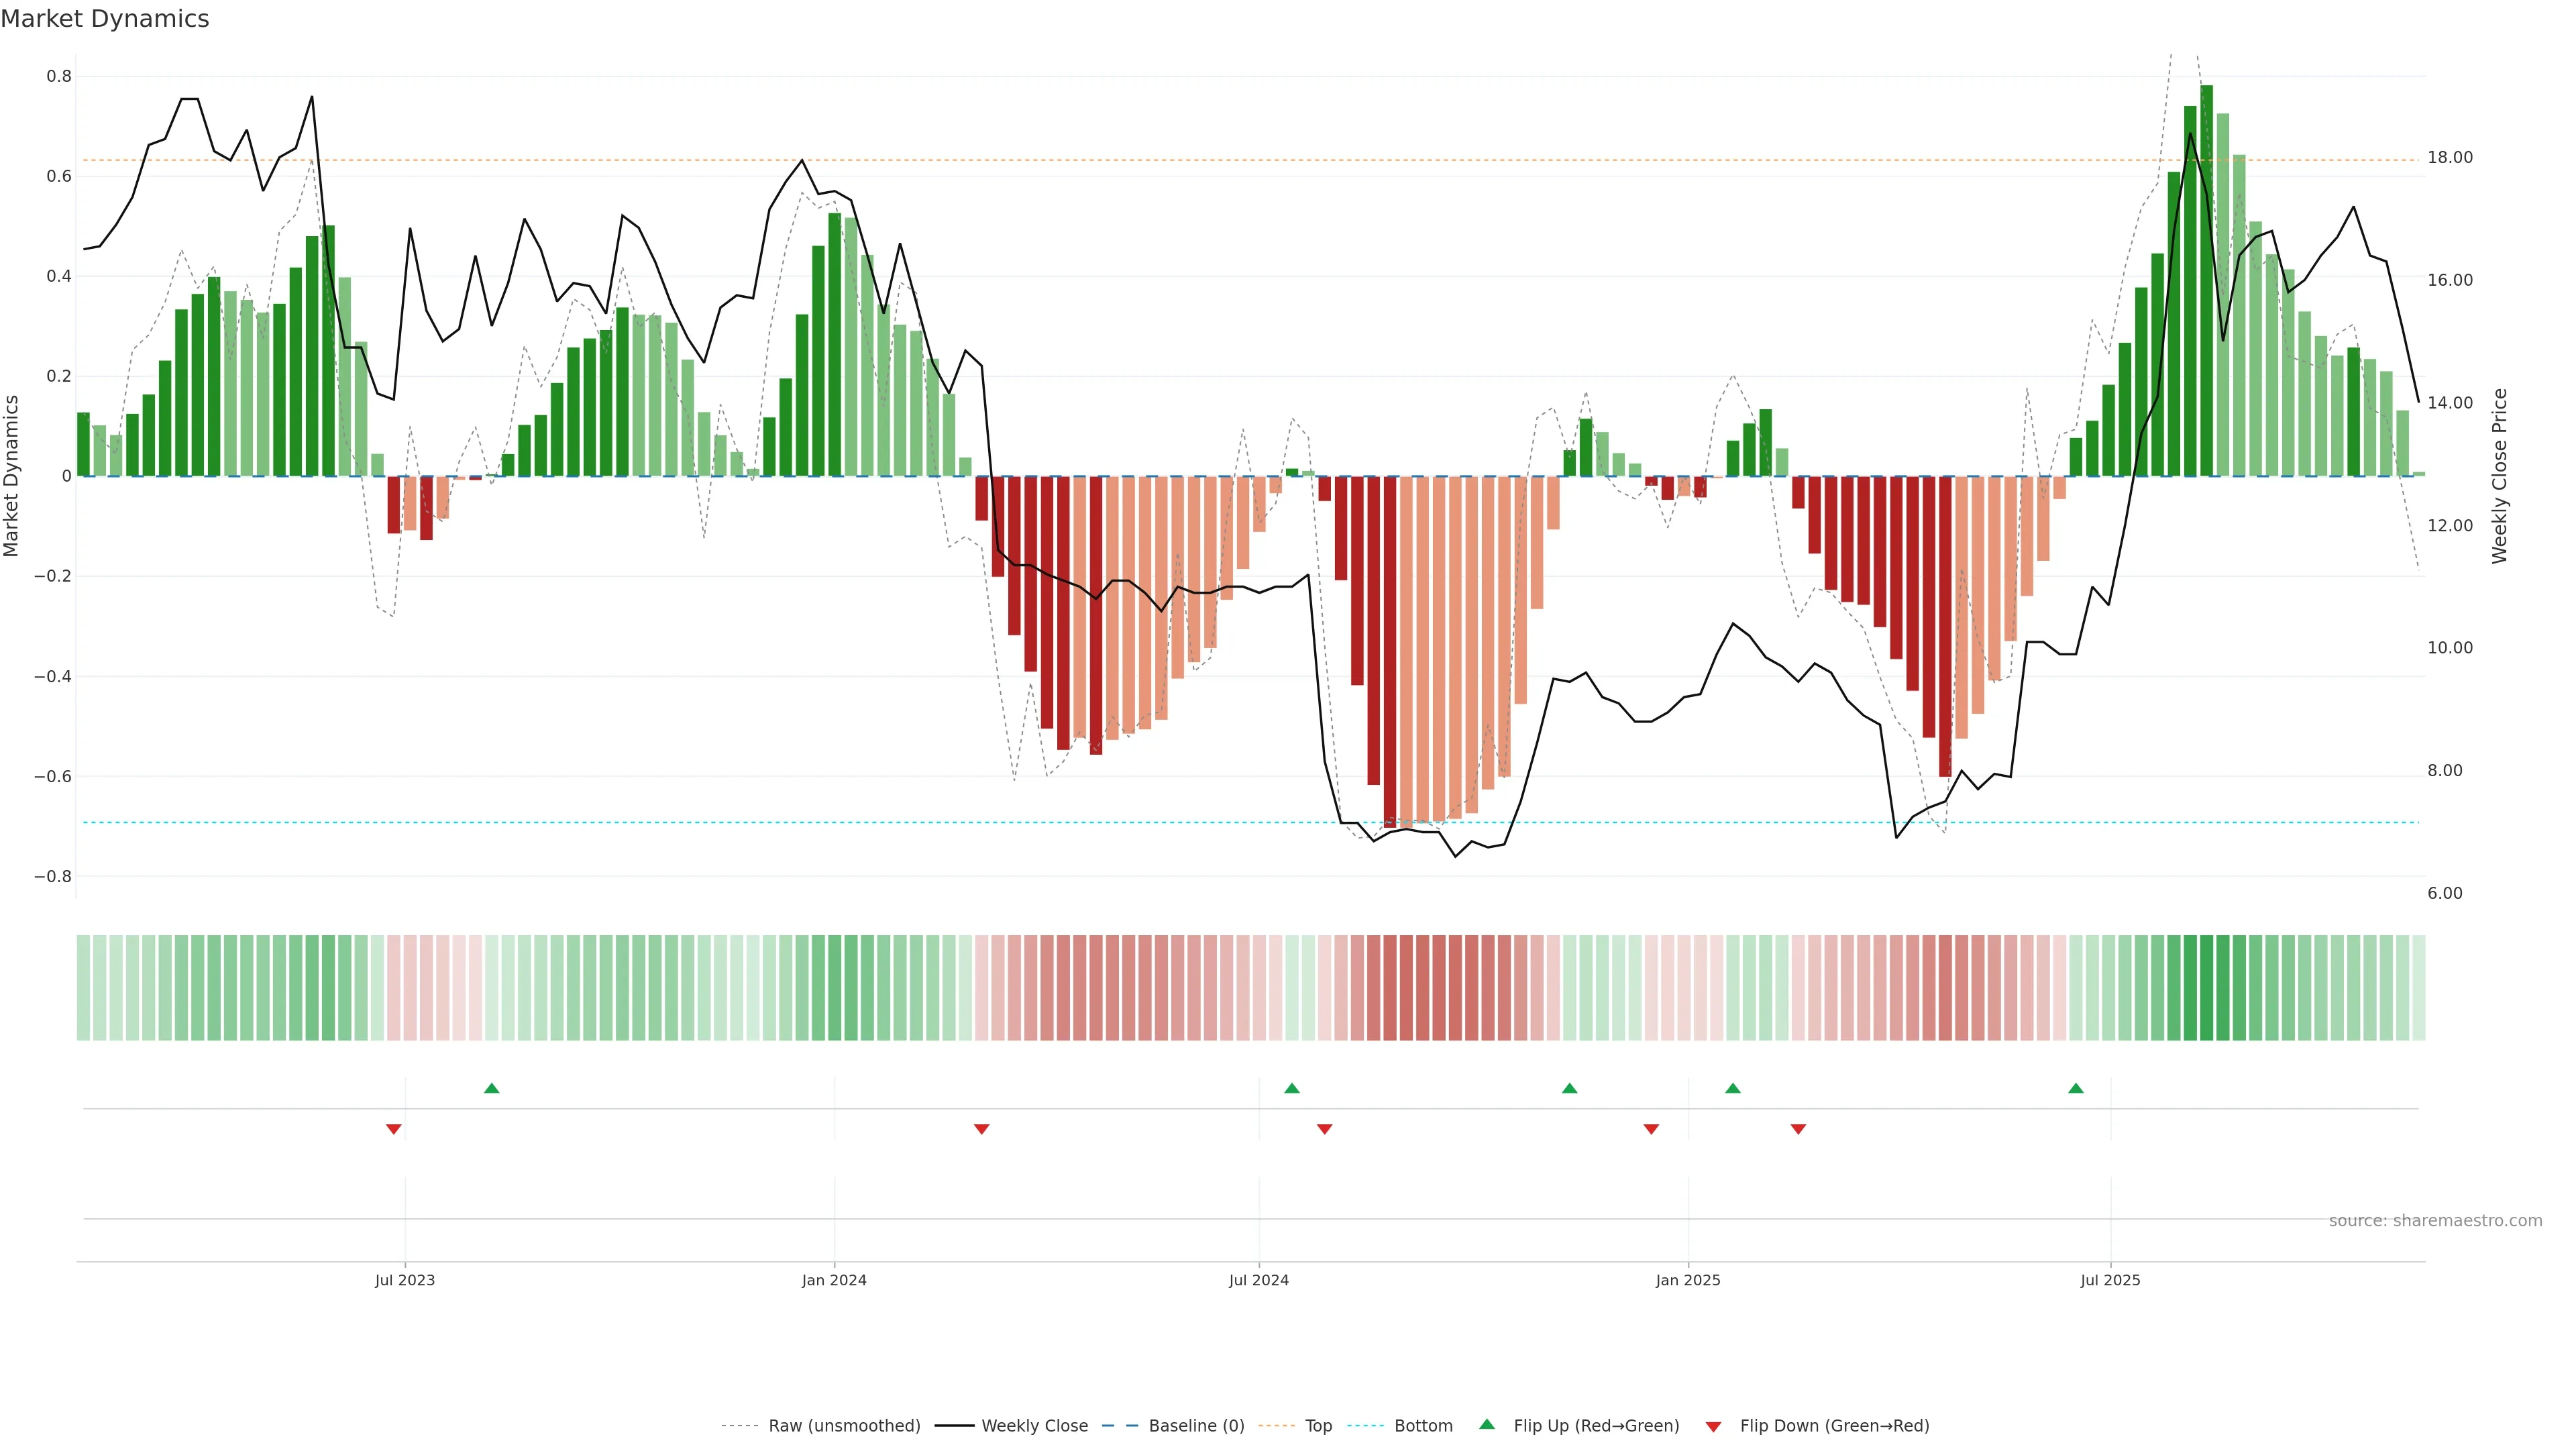This screenshot has height=1449, width=2576.
Task: Hide the Top threshold line via legend
Action: [1318, 1426]
